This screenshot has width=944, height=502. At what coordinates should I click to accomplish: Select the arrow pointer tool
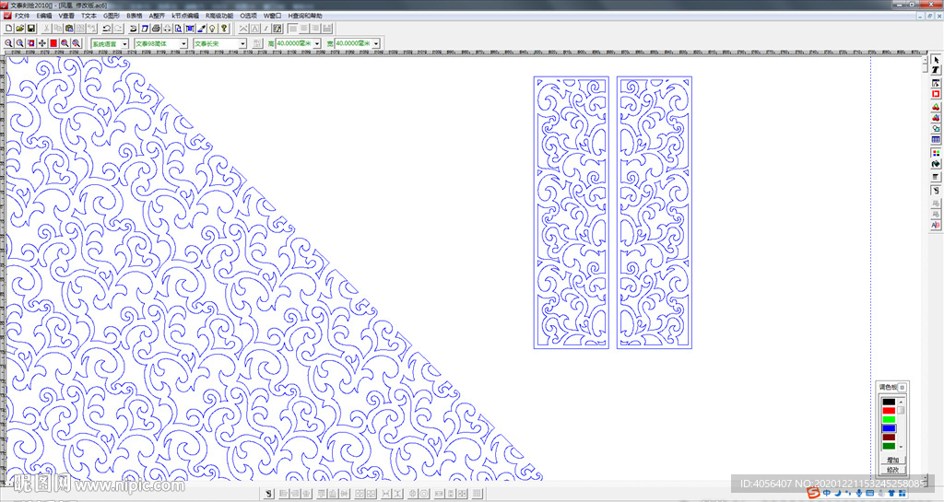[936, 59]
